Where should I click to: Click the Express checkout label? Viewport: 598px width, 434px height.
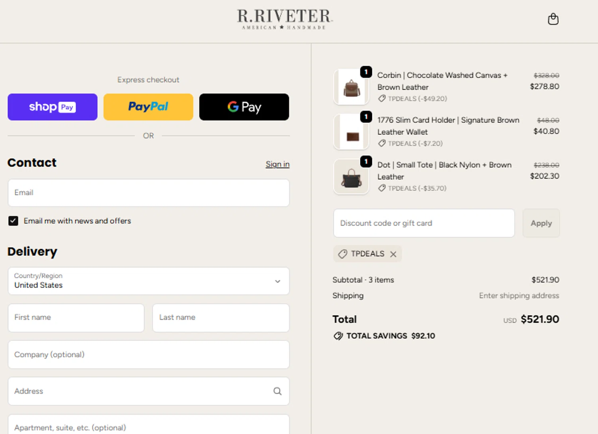pyautogui.click(x=148, y=80)
